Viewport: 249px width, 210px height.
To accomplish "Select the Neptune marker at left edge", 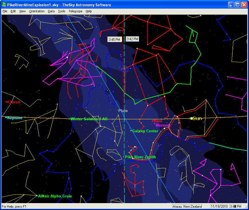I will point(6,117).
